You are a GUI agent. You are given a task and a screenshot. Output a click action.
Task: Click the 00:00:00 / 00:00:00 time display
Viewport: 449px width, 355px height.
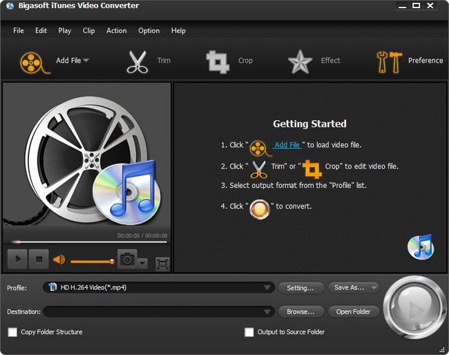(x=142, y=236)
